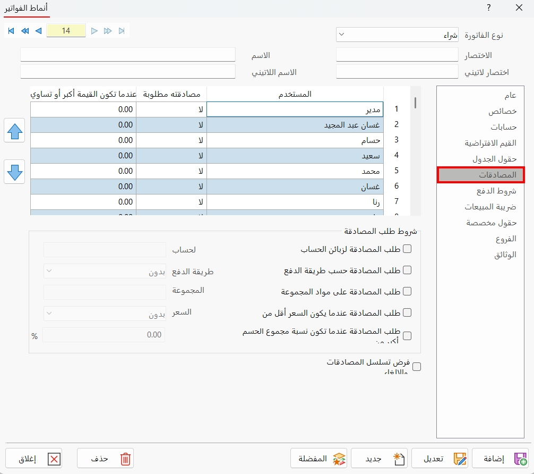
Task: Click the لحساب input field
Action: tap(105, 250)
